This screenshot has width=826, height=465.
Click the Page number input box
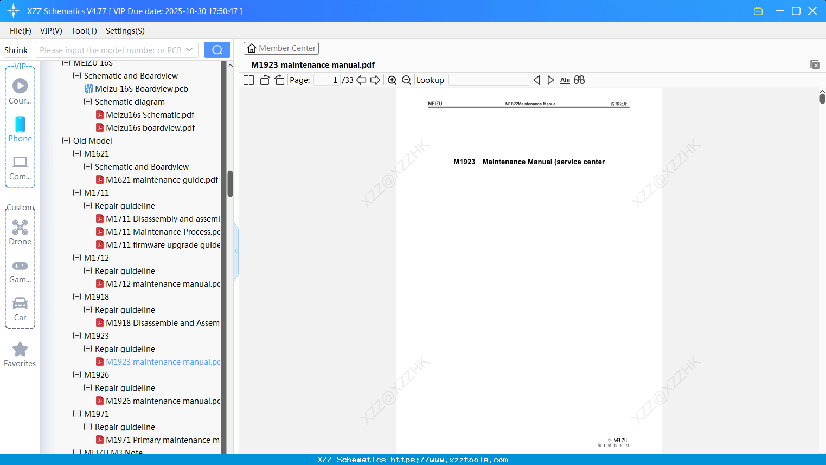(x=327, y=80)
